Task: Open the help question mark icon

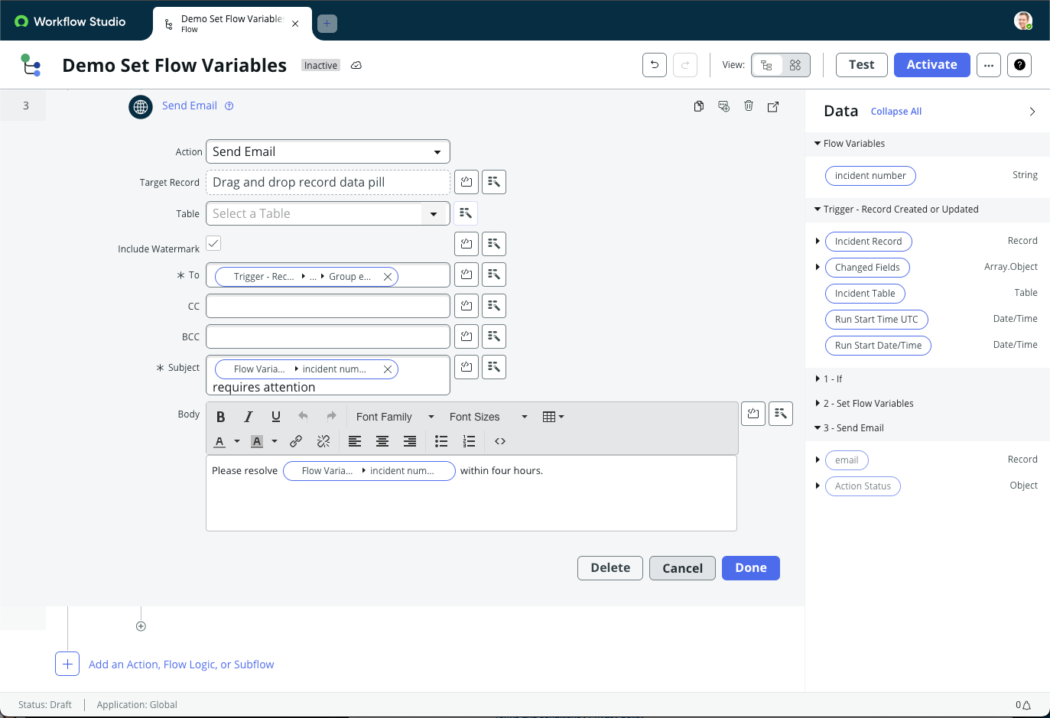Action: click(x=1019, y=65)
